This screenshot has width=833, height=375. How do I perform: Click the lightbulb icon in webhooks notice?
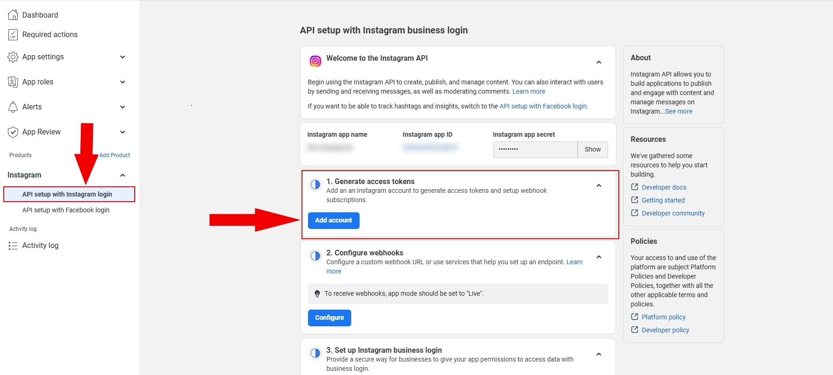click(x=317, y=293)
